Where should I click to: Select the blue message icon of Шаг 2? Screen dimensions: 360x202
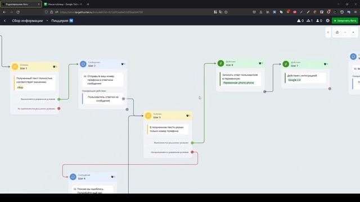(83, 64)
